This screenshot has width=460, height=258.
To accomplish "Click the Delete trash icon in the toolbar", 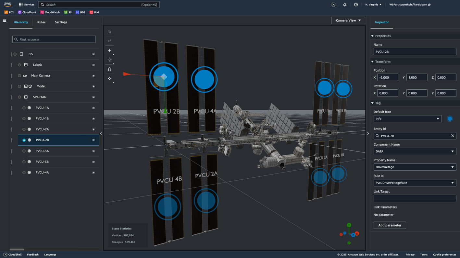I will (109, 69).
